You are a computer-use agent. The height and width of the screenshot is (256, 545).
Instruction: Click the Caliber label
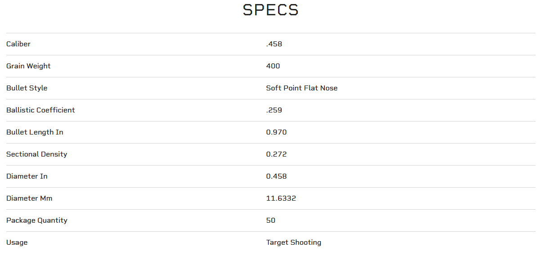pyautogui.click(x=18, y=44)
